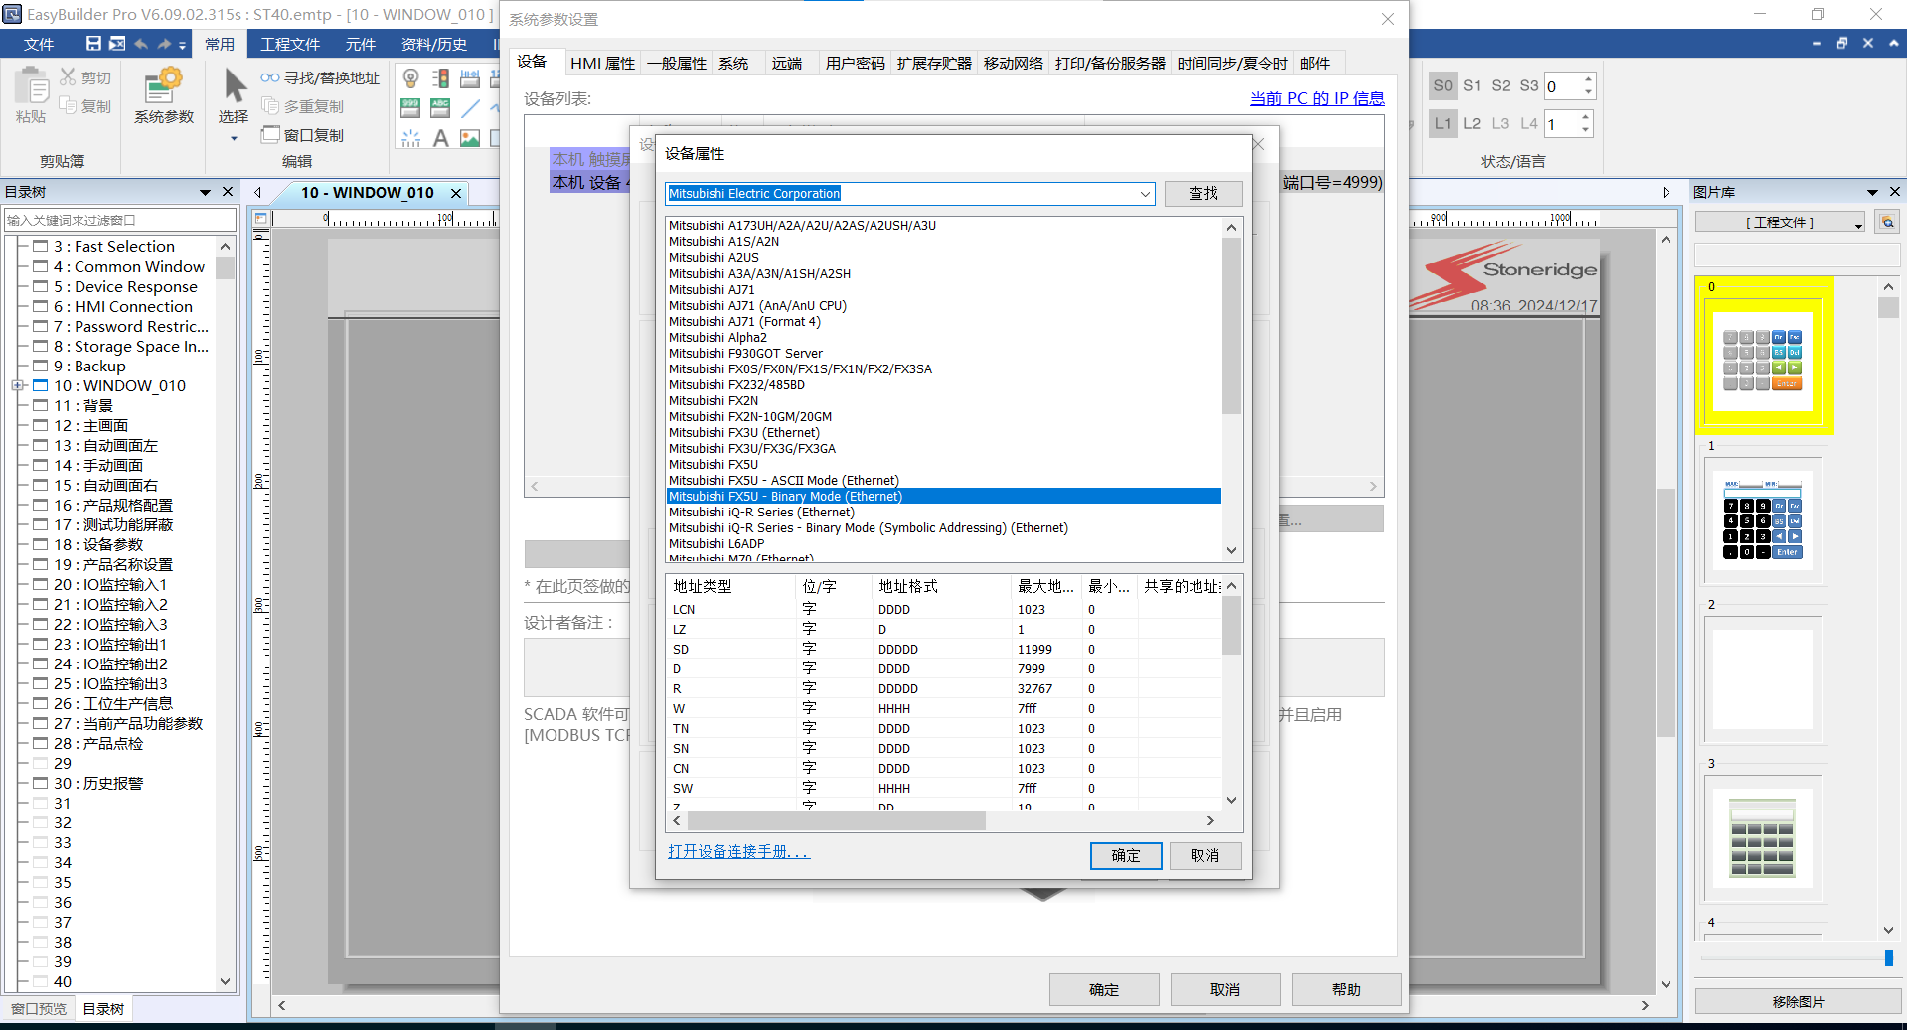Click the picture library search icon
The height and width of the screenshot is (1030, 1907).
pos(1887,222)
